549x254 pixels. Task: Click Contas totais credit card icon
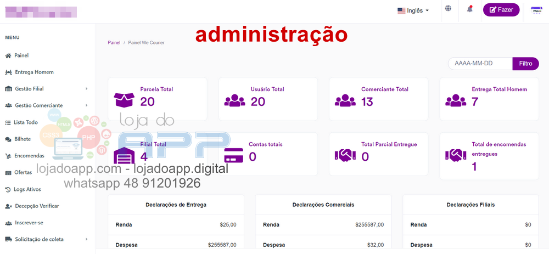[233, 155]
